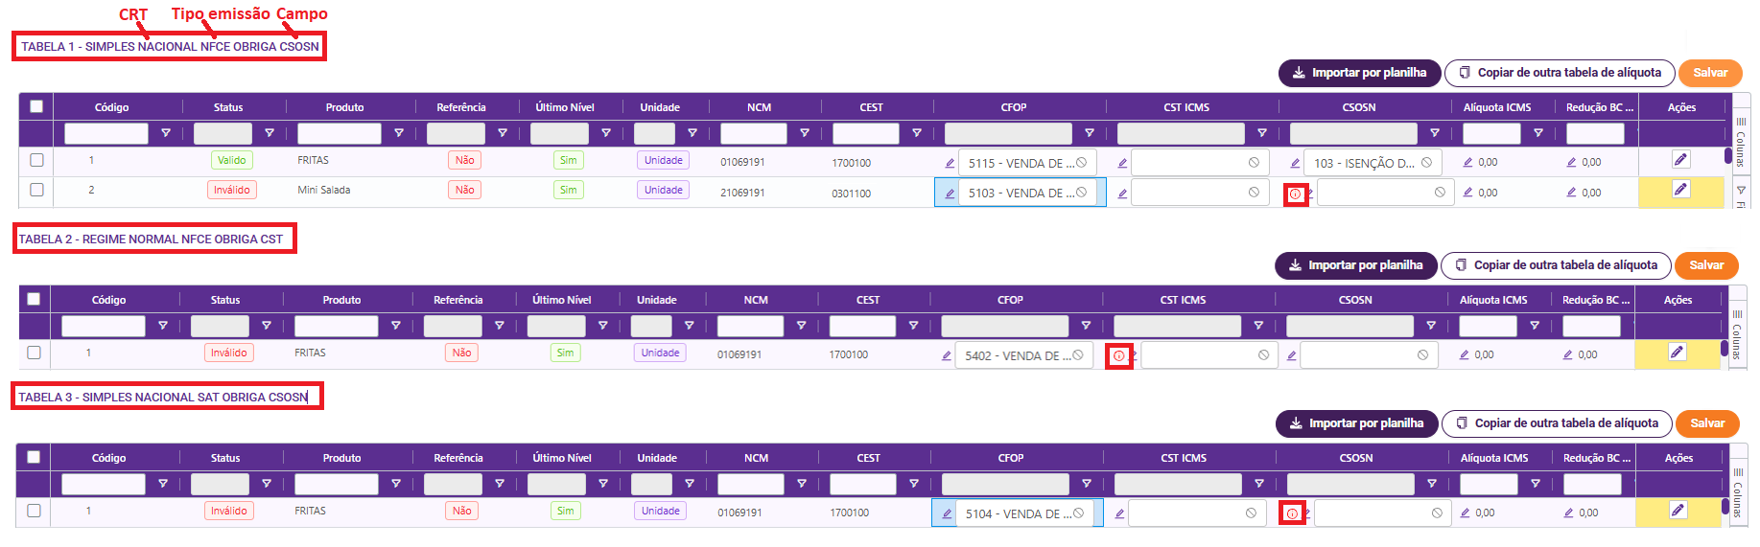The image size is (1760, 547).
Task: Click the pencil beside Alíquota ICMS 0,00 for Mini Salada
Action: pos(1467,193)
